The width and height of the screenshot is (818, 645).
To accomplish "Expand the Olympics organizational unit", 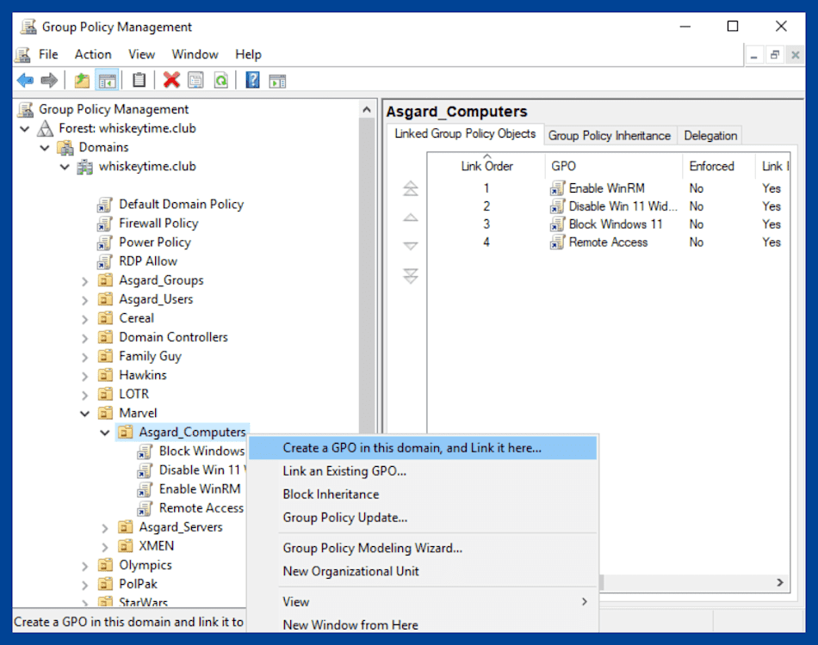I will pyautogui.click(x=84, y=564).
